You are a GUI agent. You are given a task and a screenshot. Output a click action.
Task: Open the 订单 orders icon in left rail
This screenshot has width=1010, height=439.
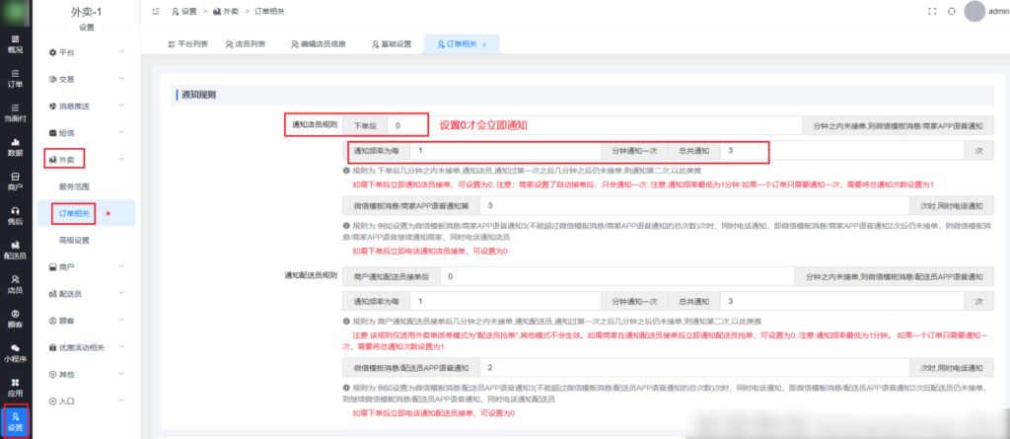[x=15, y=78]
